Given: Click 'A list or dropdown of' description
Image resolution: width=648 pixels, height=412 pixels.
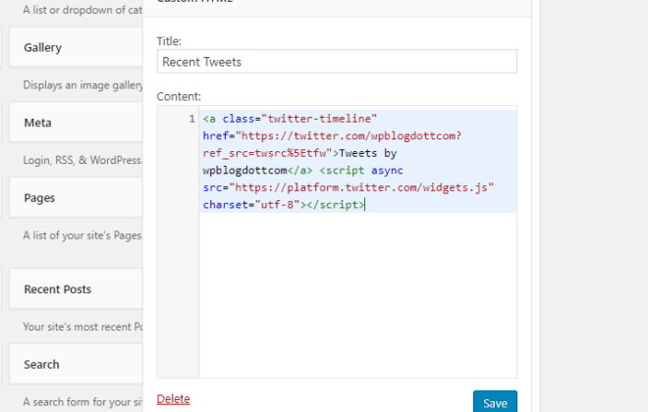Looking at the screenshot, I should tap(83, 10).
